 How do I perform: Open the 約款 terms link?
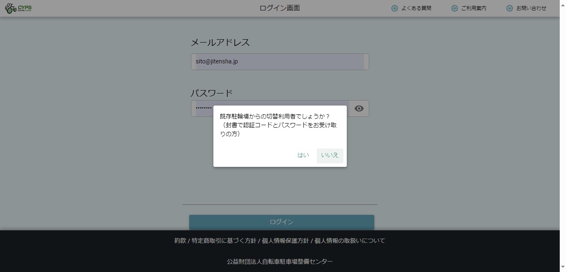tap(180, 241)
